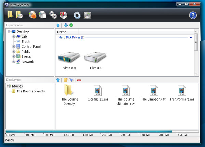The height and width of the screenshot is (147, 205).
Task: Click the Burn image disc icon
Action: tap(42, 15)
